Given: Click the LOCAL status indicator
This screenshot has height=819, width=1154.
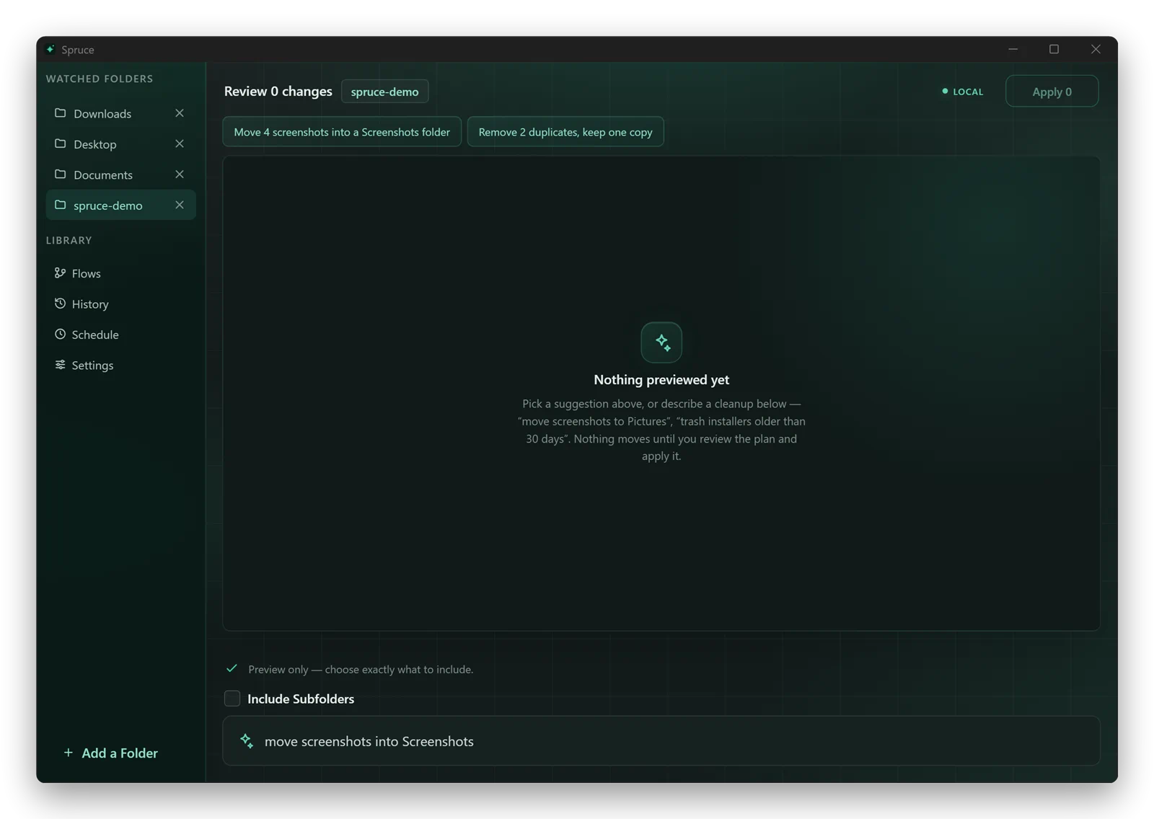Looking at the screenshot, I should pyautogui.click(x=962, y=92).
